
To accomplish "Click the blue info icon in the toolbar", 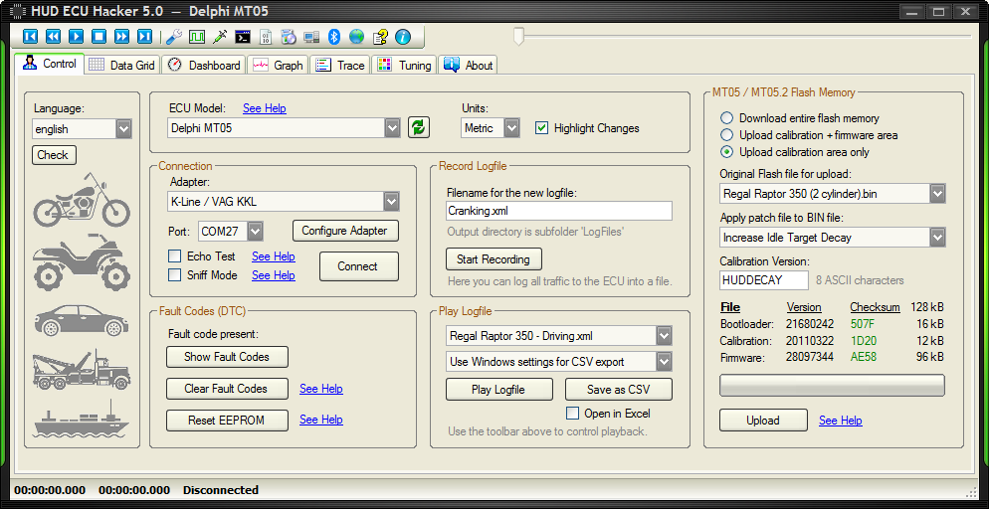I will [402, 37].
